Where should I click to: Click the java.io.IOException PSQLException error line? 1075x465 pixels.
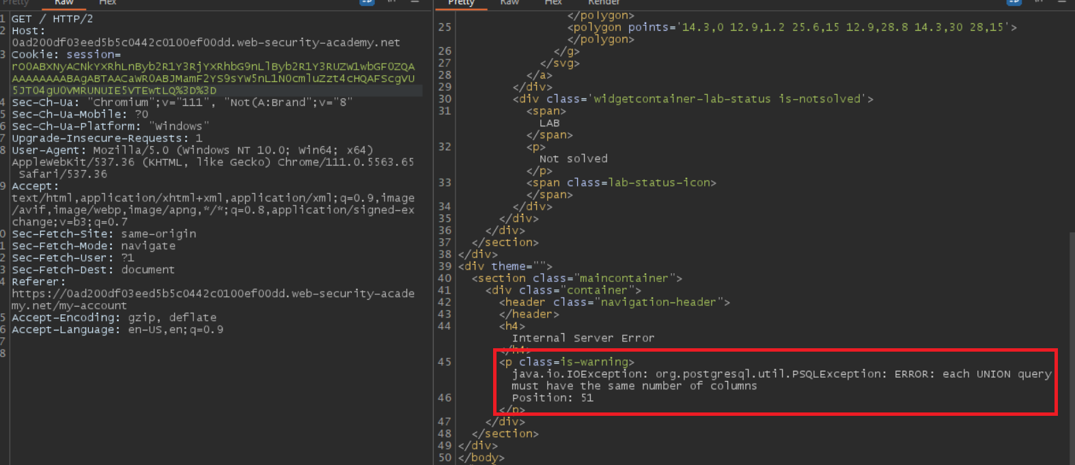tap(782, 374)
